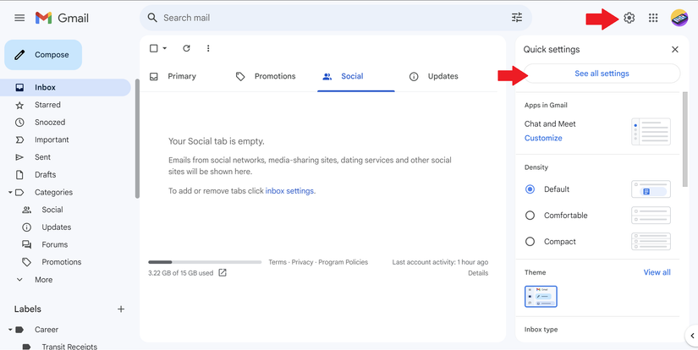Show search options filter icon
The image size is (698, 350).
[517, 18]
